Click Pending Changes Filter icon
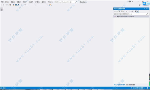This screenshot has width=150, height=90. pyautogui.click(x=126, y=11)
